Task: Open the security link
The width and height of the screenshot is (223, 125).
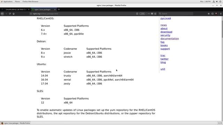Action: [165, 35]
